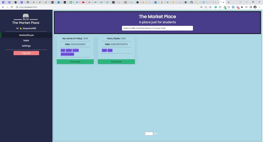This screenshot has width=263, height=142.
Task: Open the media control playlist icon
Action: click(246, 7)
